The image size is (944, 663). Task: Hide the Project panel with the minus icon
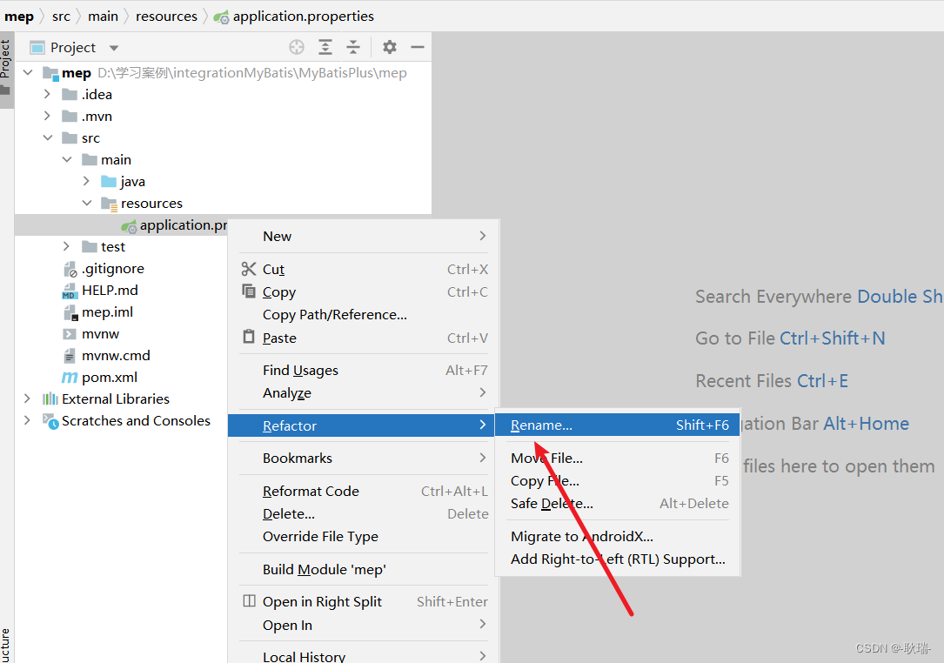(x=418, y=47)
